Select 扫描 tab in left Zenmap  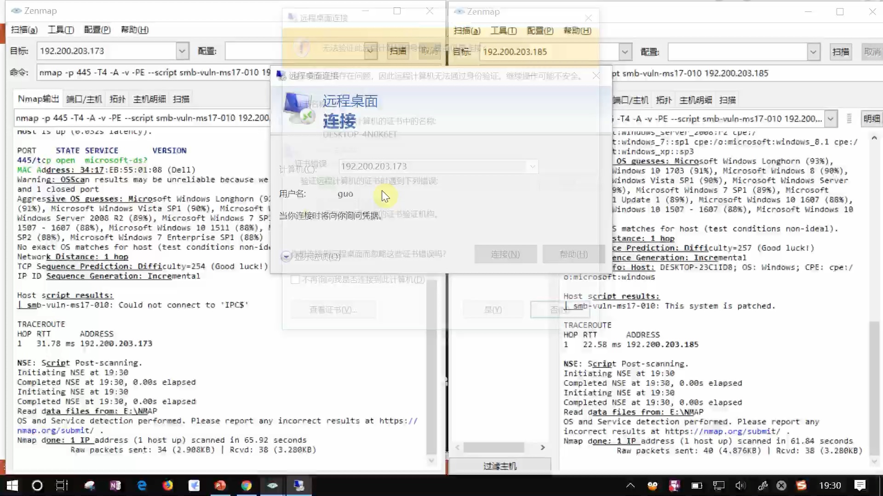181,99
